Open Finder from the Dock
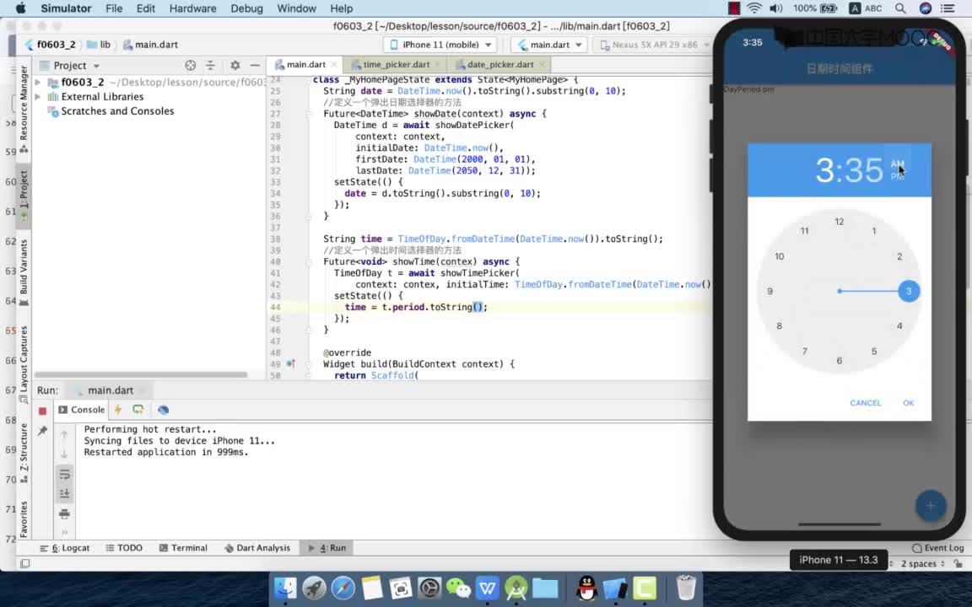 [x=286, y=588]
